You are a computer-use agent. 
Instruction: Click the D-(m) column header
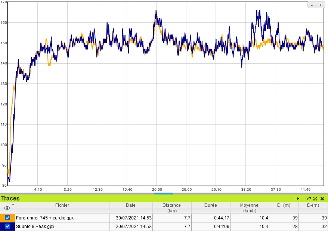313,205
